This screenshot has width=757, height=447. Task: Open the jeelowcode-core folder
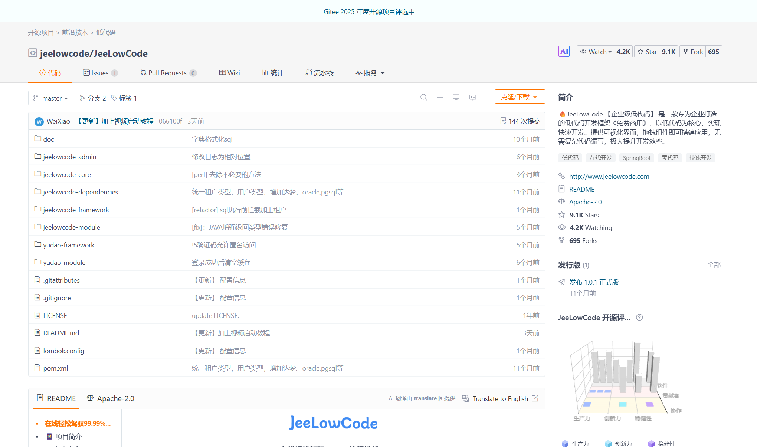point(66,174)
